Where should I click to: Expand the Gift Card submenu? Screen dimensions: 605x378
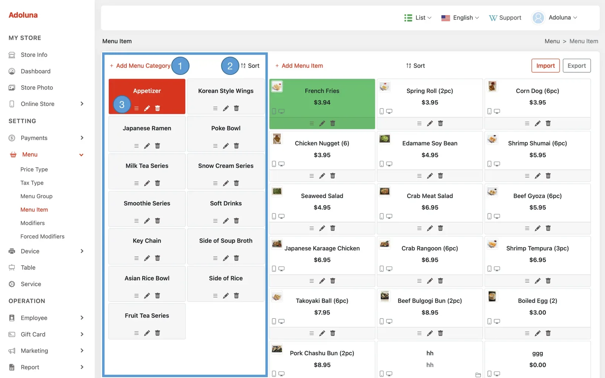tap(82, 334)
